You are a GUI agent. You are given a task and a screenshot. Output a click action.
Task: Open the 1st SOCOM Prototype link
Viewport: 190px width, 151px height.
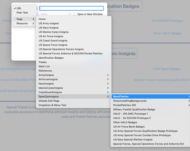pyautogui.click(x=167, y=21)
